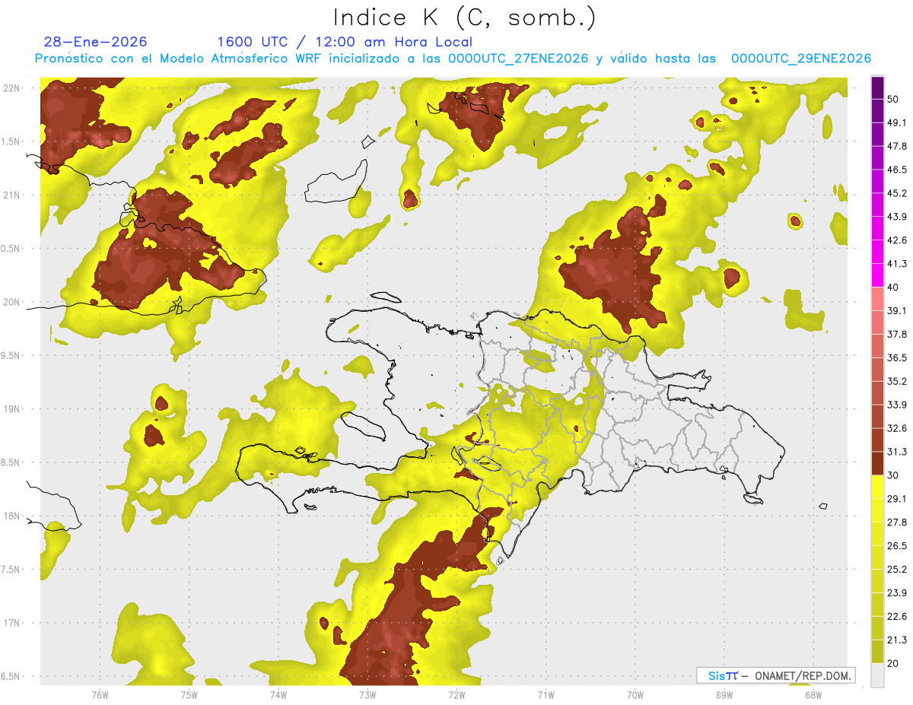913x705 pixels.
Task: Click the "45.2" color scale value
Action: tap(896, 193)
